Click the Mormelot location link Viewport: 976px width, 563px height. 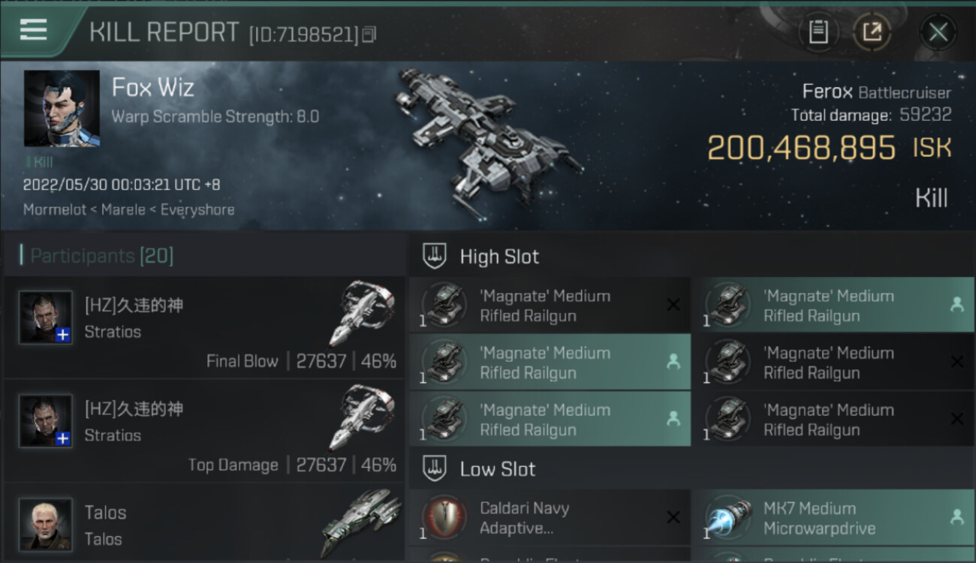(x=55, y=209)
